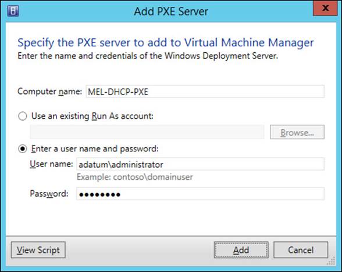Click the User name field showing adatum\administrator
This screenshot has height=272, width=342.
200,164
